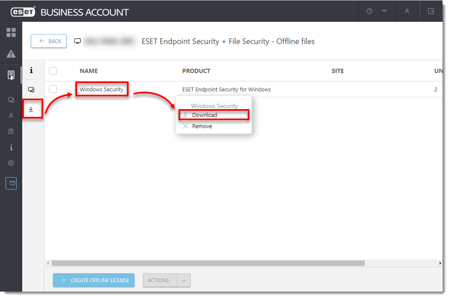The height and width of the screenshot is (298, 449).
Task: Click the Windows Security file name
Action: pos(101,89)
